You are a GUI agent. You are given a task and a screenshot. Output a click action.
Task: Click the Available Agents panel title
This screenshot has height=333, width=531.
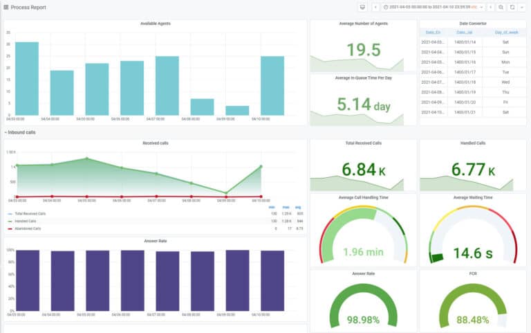(x=155, y=24)
